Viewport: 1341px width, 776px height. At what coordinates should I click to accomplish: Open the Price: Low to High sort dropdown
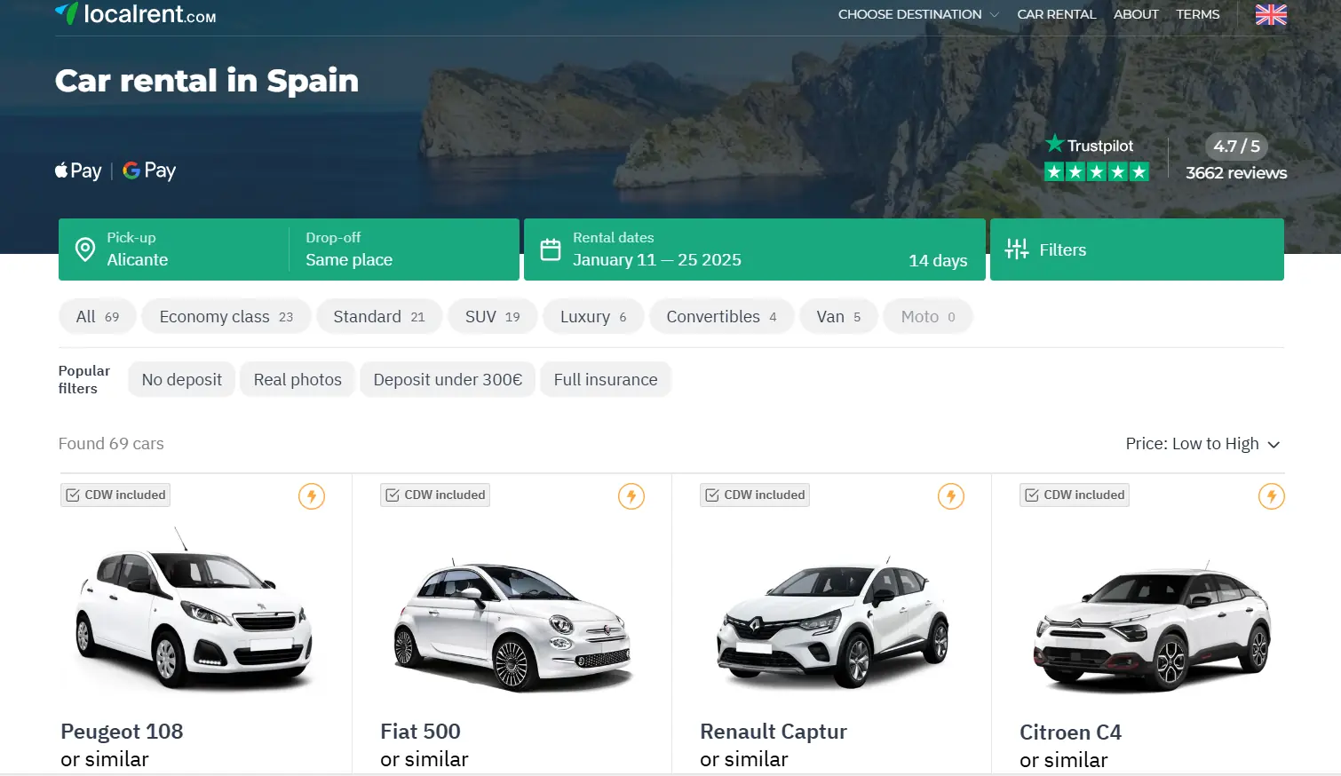[1203, 444]
